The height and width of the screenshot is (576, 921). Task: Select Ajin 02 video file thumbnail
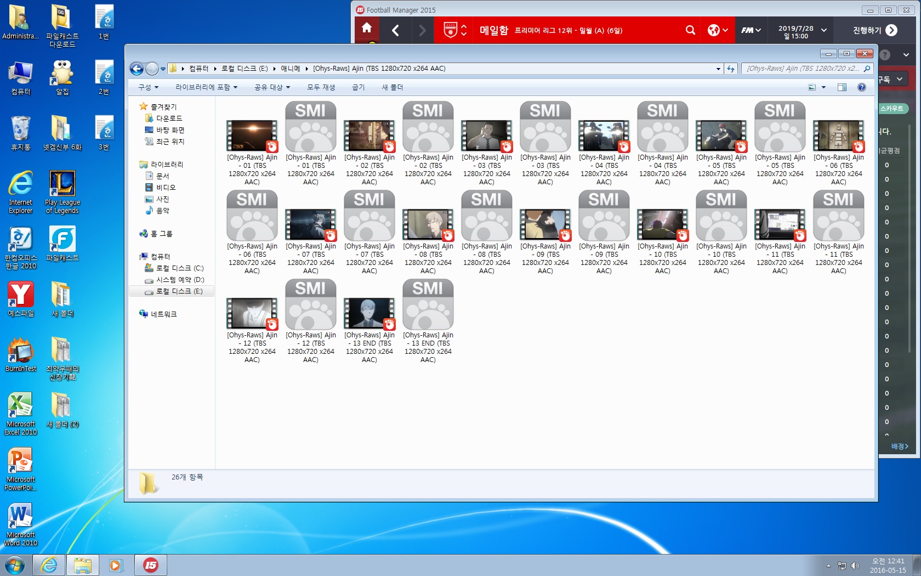(x=369, y=135)
